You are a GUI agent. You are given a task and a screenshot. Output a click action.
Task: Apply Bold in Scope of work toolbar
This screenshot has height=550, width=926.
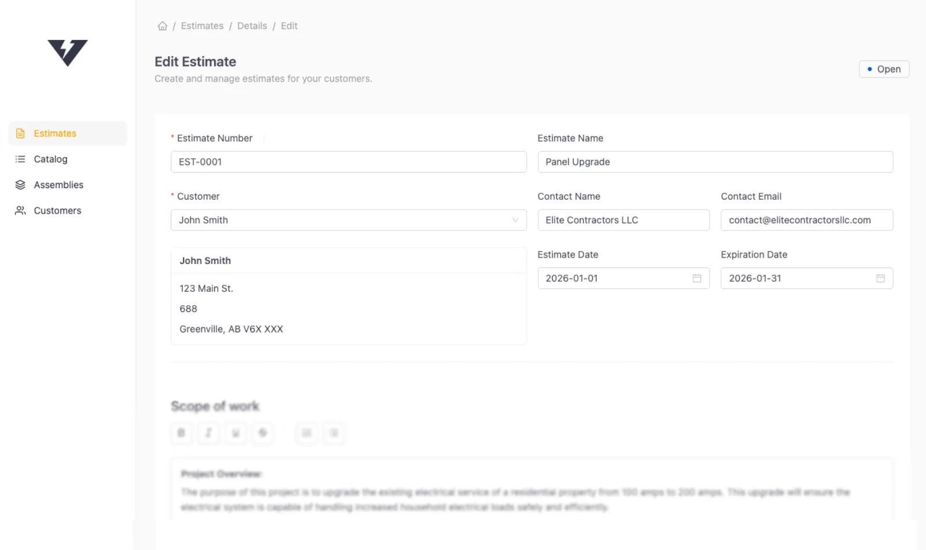[x=181, y=432]
